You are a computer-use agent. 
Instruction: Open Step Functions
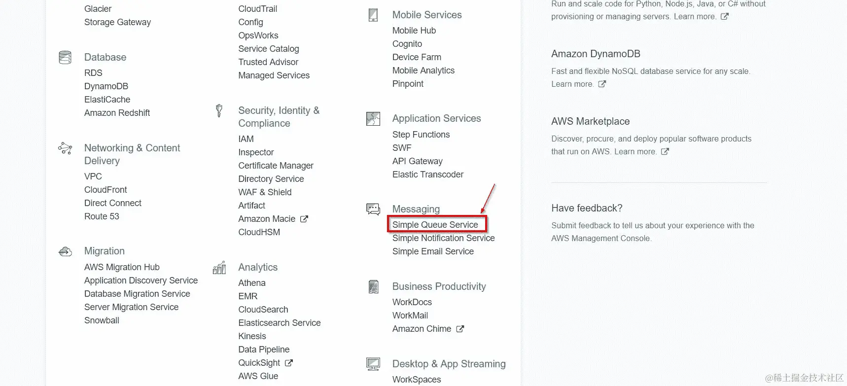(421, 135)
